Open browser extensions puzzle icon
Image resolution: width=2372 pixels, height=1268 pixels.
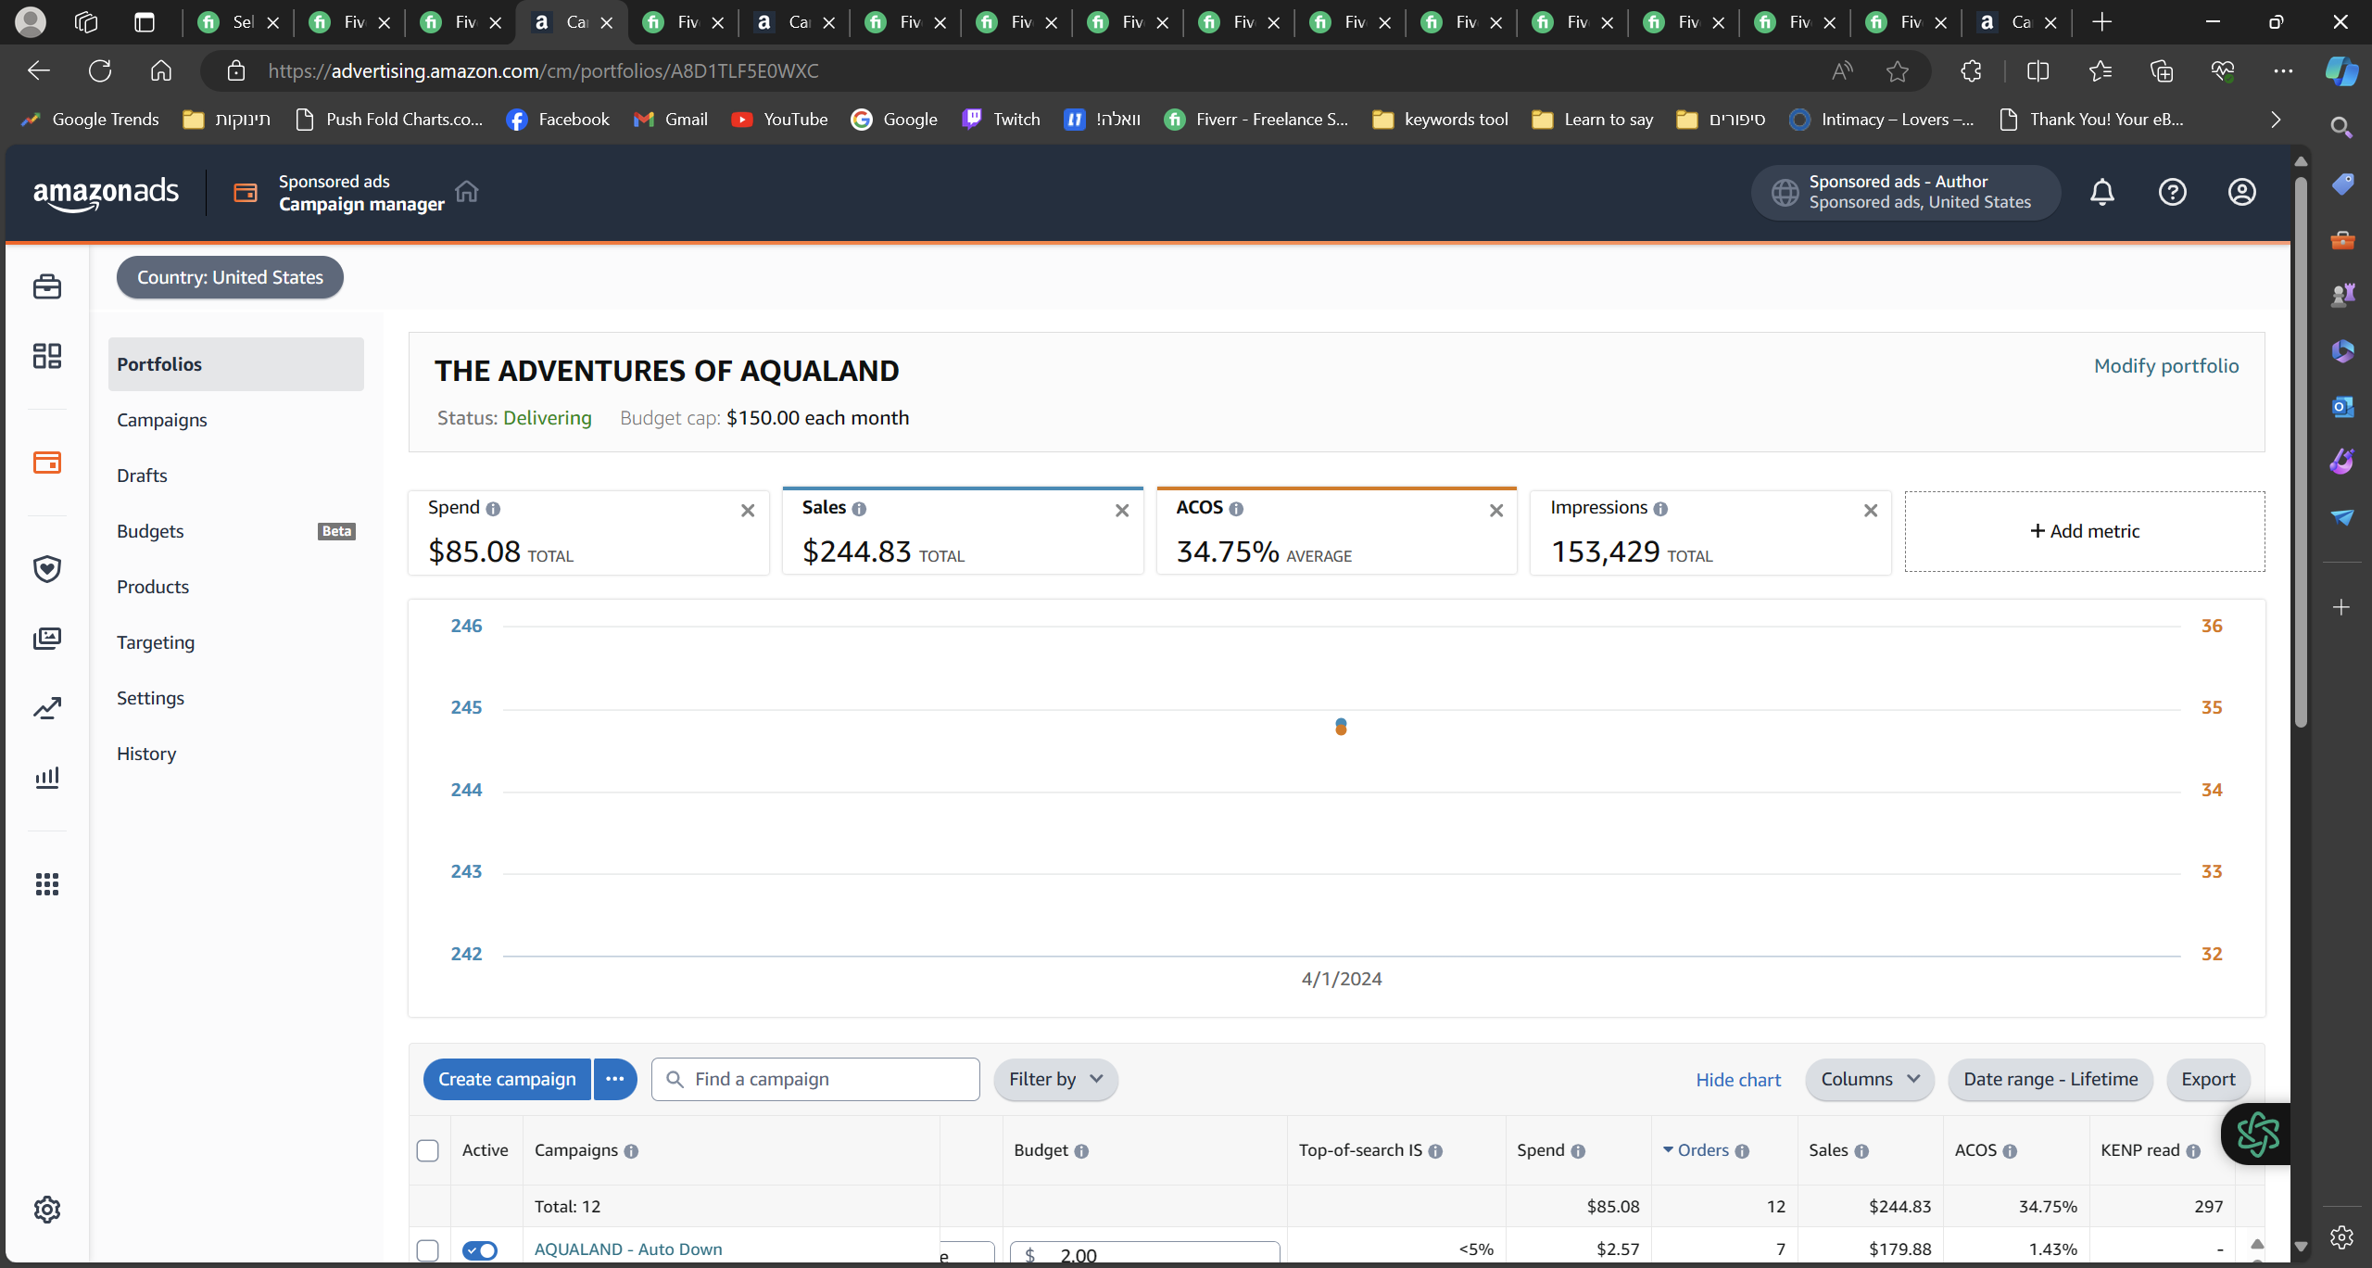pos(1971,70)
